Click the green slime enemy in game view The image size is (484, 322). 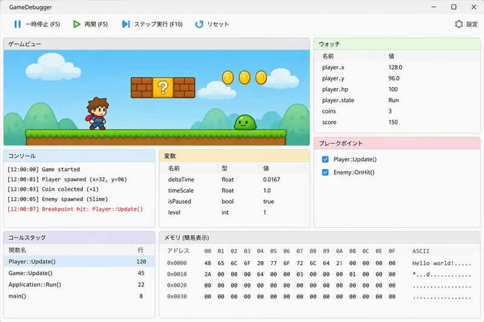click(x=245, y=122)
